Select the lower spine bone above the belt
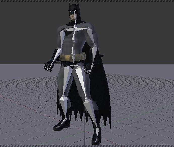This screenshot has width=174, height=147. click(73, 48)
